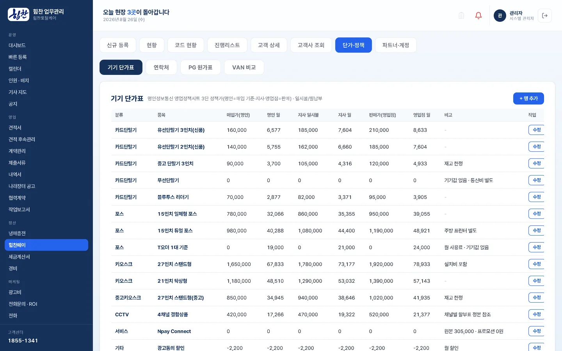Screen dimensions: 562x351
Task: Click the 2026년 8월 26일 date text
Action: click(x=124, y=19)
